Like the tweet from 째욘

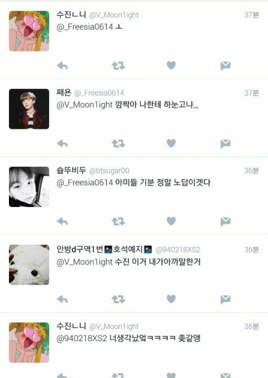pyautogui.click(x=171, y=143)
